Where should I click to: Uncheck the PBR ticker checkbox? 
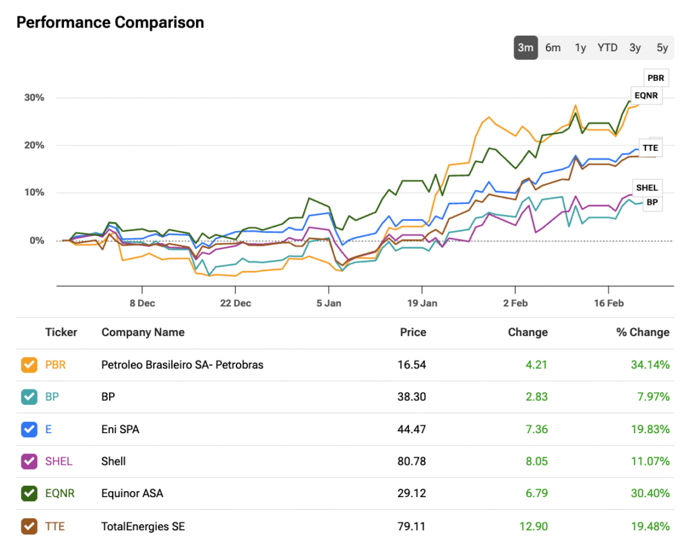point(29,365)
